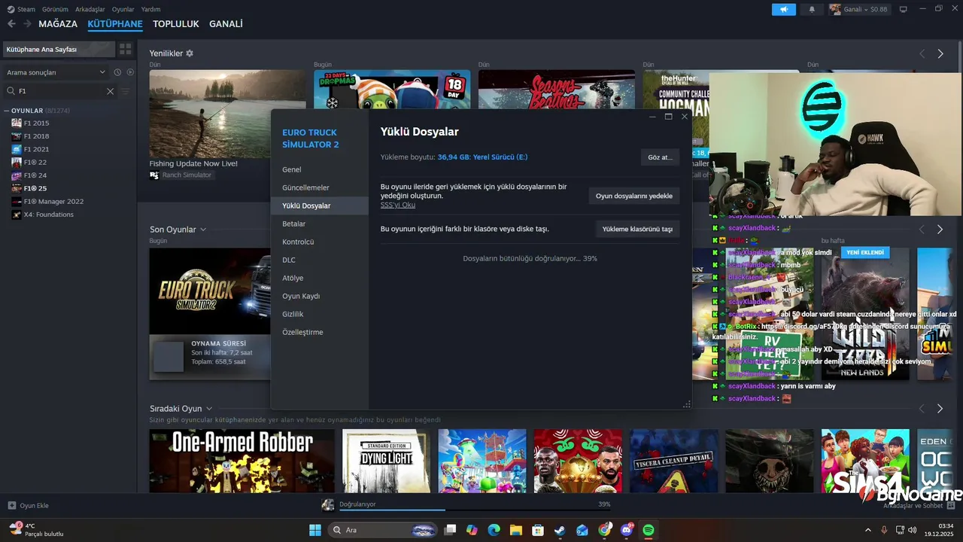The height and width of the screenshot is (542, 963).
Task: Open the collections grid view icon
Action: pyautogui.click(x=126, y=49)
